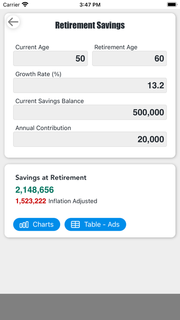Tap the Carrier label in status bar
This screenshot has width=180, height=320.
pos(11,5)
